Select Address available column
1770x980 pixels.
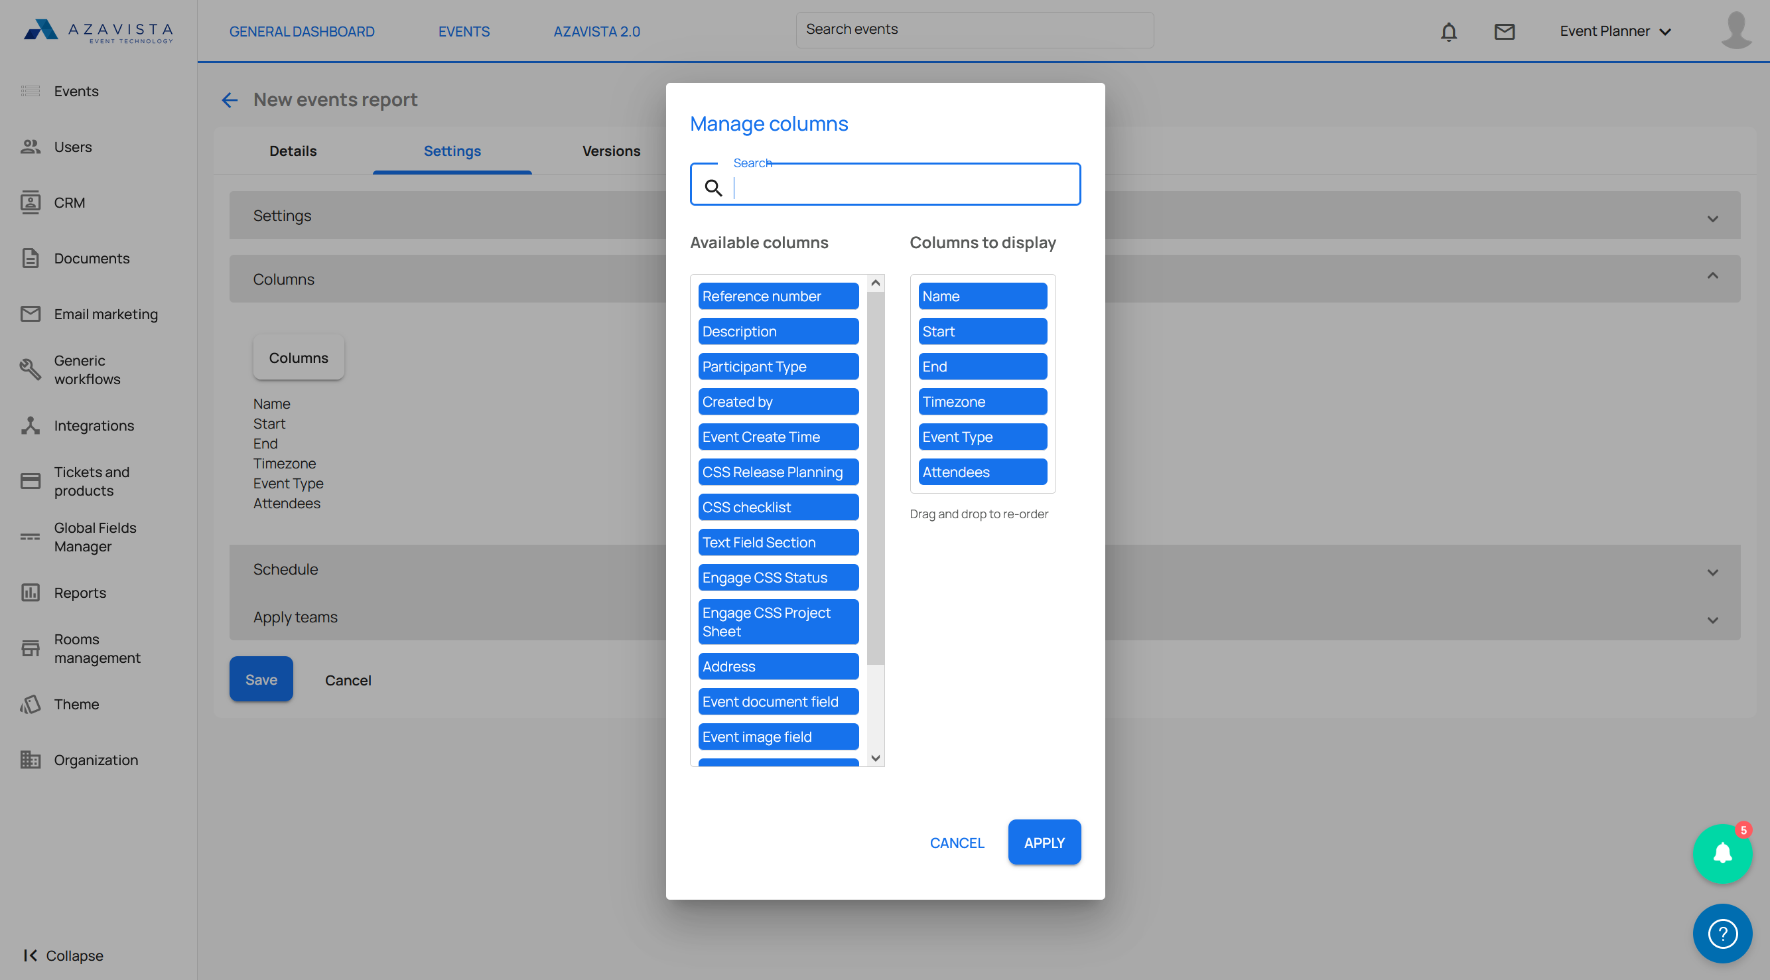point(778,666)
